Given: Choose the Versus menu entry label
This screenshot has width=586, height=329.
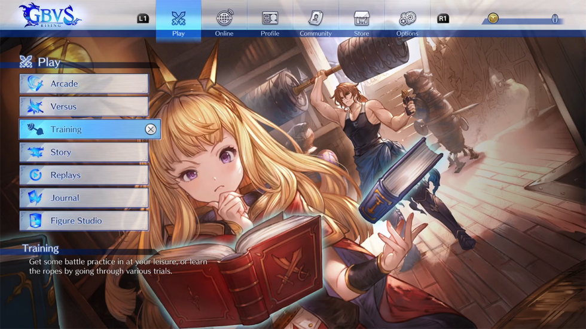Looking at the screenshot, I should click(x=63, y=107).
